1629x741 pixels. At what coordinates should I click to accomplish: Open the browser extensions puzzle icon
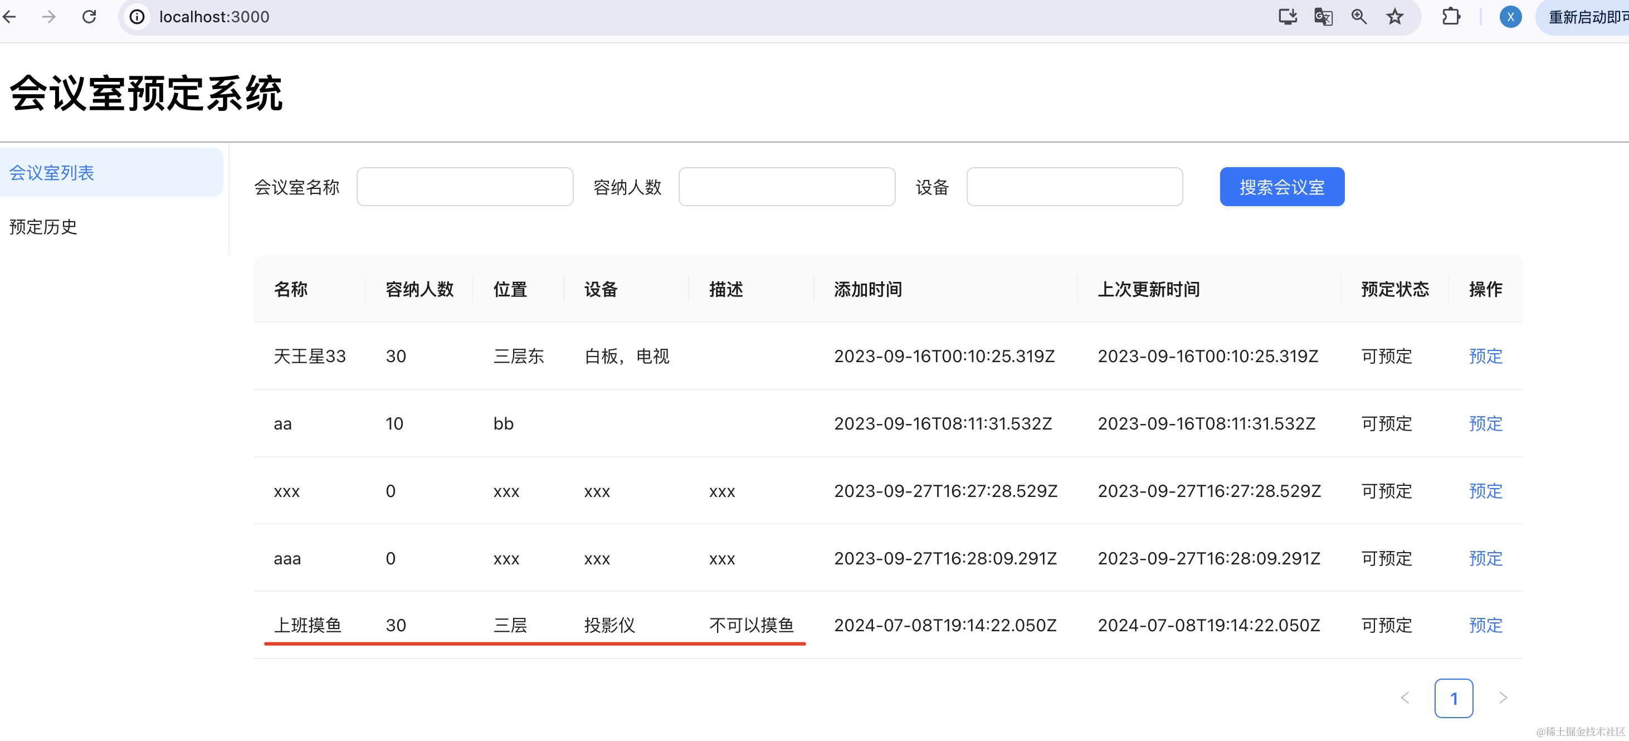tap(1451, 17)
